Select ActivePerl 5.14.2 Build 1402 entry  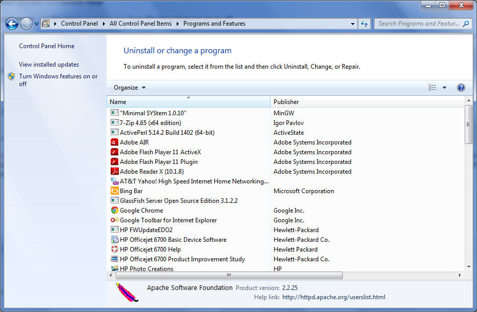167,133
